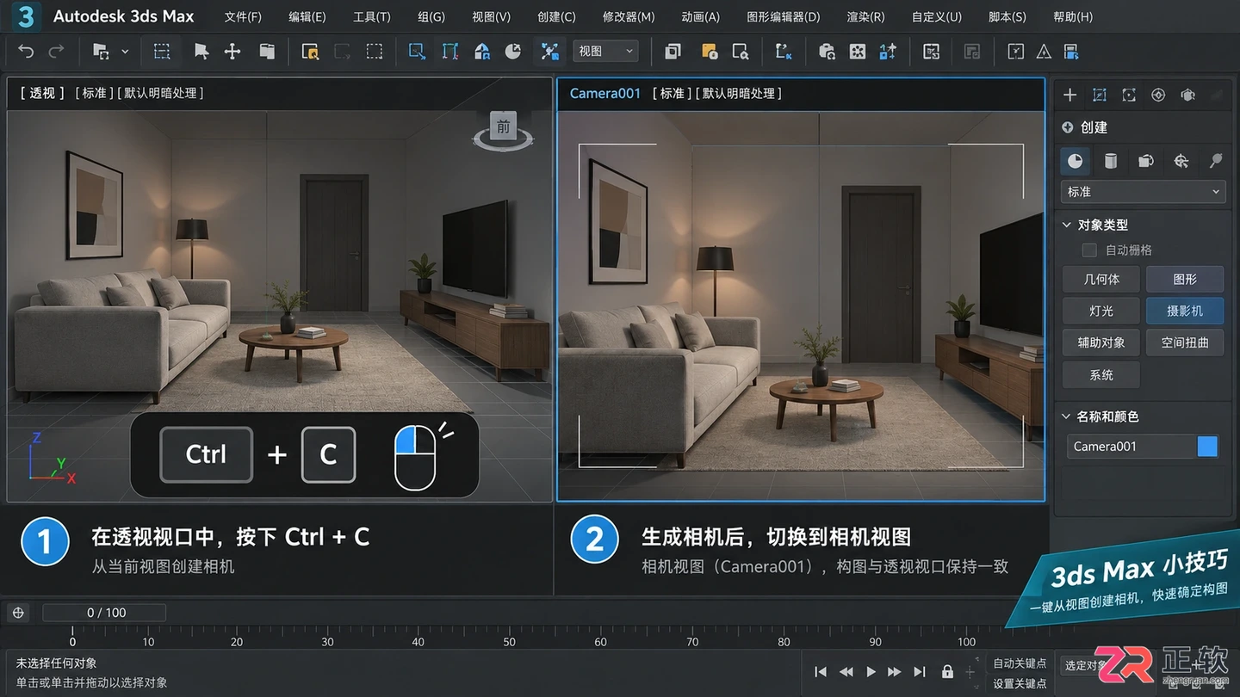Click the stacked squares layer icon
The image size is (1240, 697).
[x=673, y=52]
